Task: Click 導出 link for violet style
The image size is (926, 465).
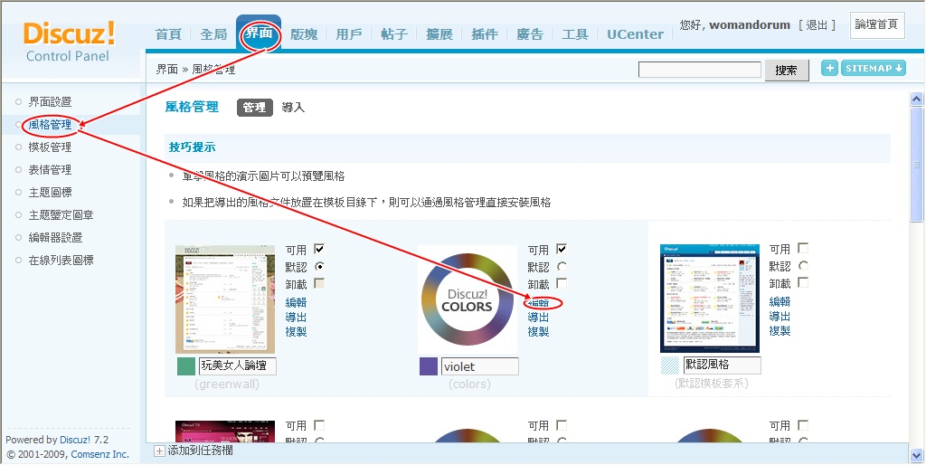Action: [538, 318]
